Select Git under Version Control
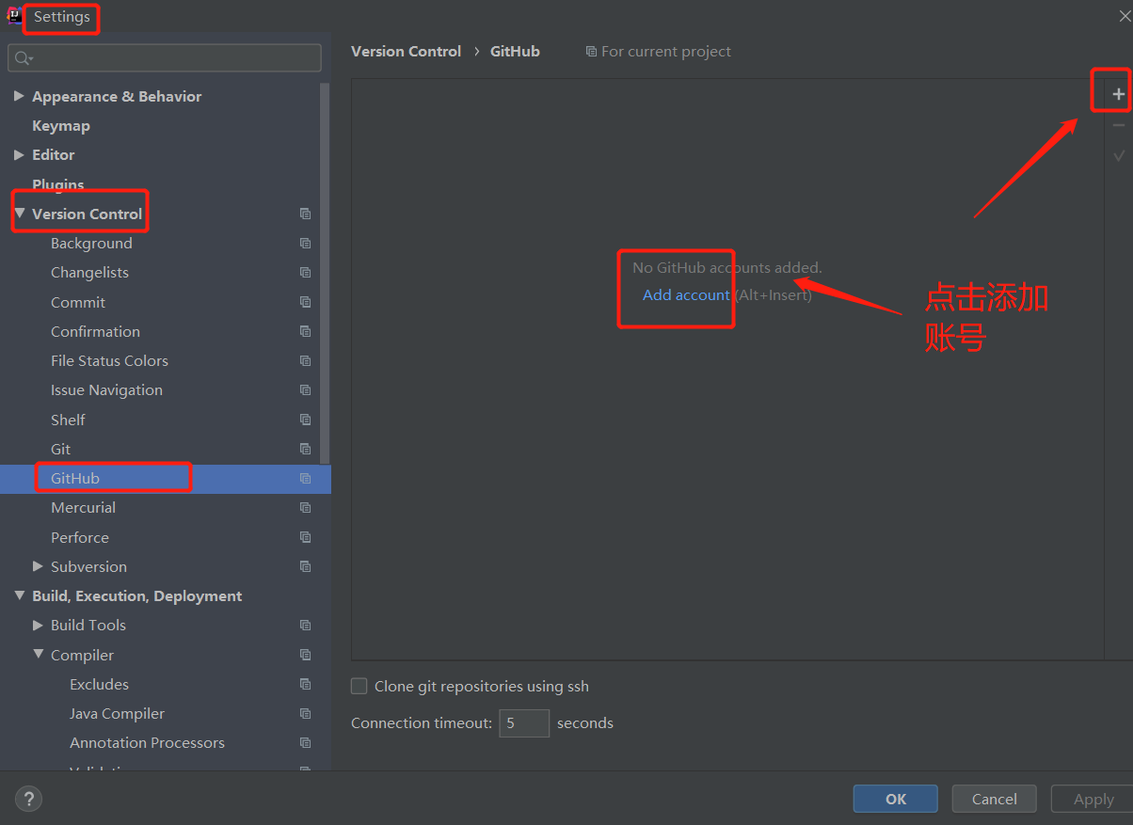Viewport: 1133px width, 825px height. coord(61,450)
